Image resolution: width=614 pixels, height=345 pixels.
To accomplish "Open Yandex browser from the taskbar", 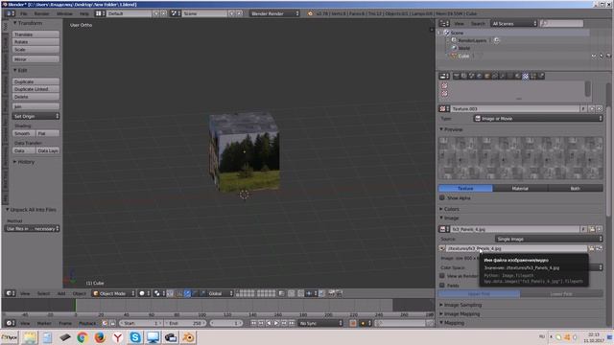I will (x=117, y=337).
